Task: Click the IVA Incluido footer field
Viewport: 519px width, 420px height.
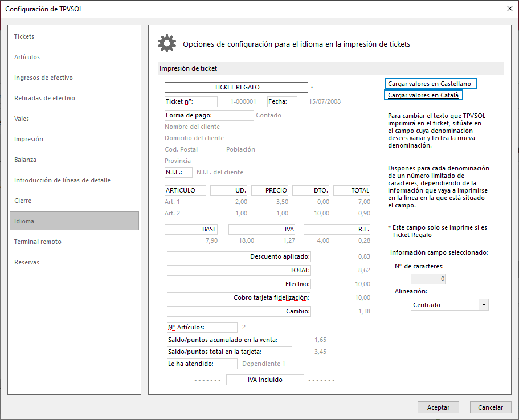Action: click(x=265, y=380)
